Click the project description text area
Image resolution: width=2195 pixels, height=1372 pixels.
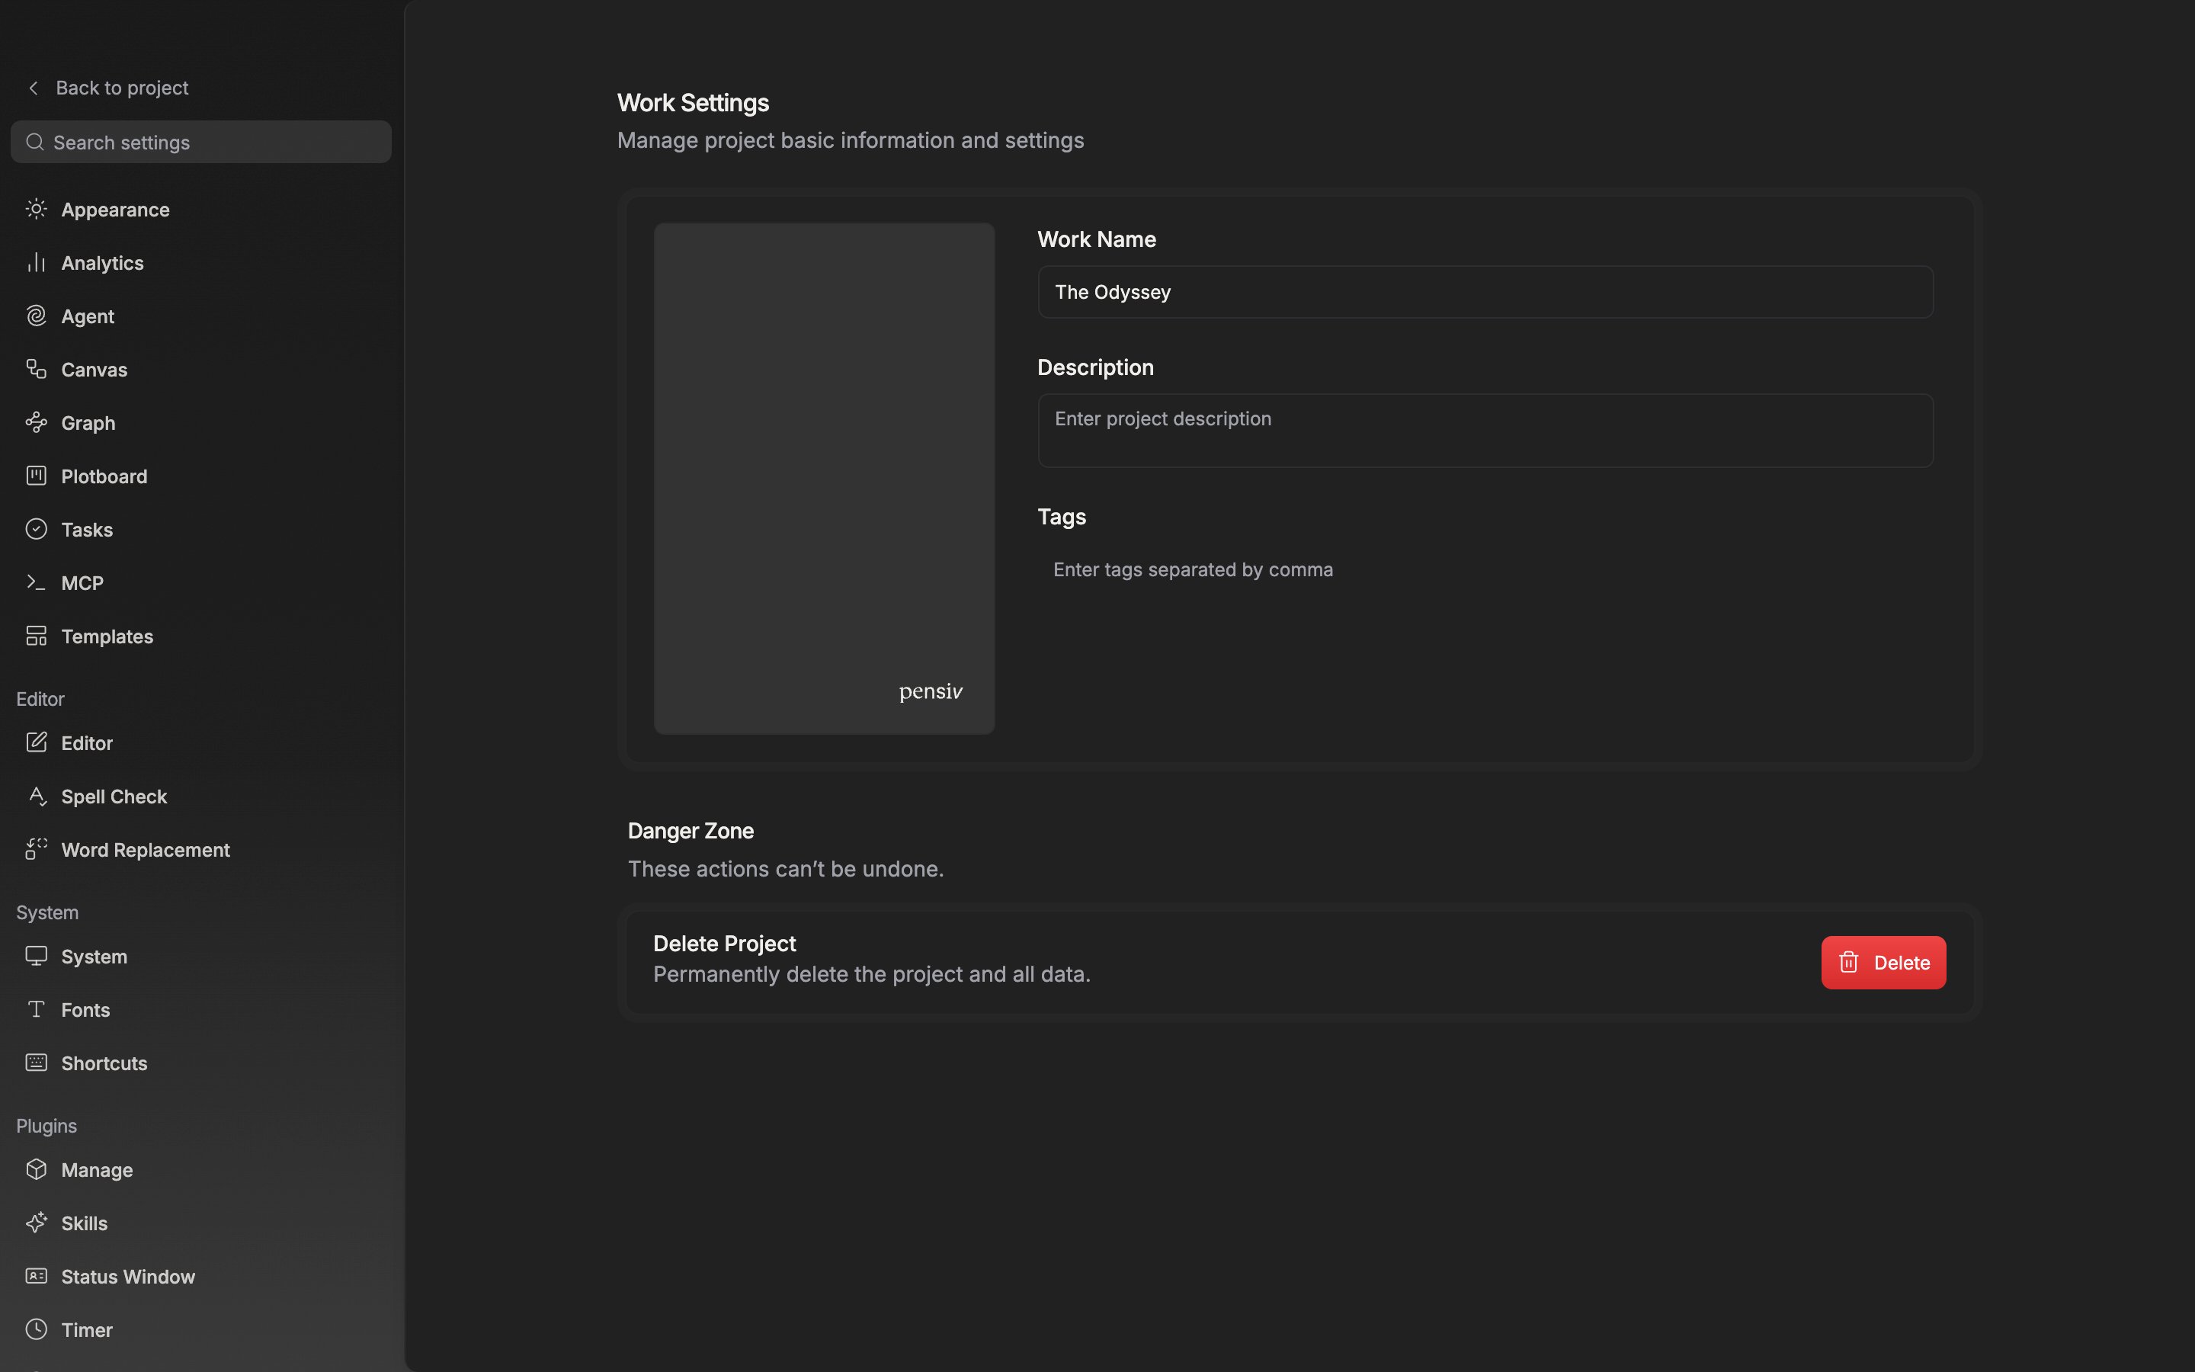[1485, 430]
